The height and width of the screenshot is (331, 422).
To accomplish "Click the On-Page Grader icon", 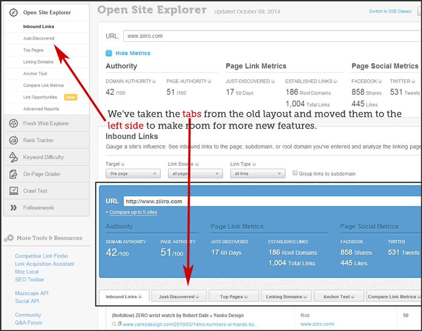I will click(x=13, y=174).
